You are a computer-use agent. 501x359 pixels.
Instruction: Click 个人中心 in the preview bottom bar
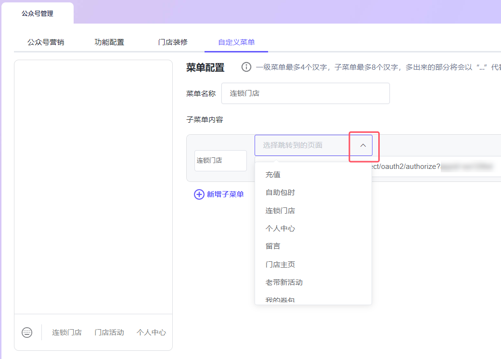tap(151, 333)
